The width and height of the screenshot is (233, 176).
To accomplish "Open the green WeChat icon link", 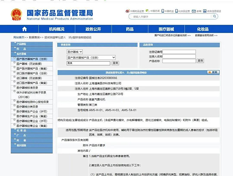I will point(147,11).
